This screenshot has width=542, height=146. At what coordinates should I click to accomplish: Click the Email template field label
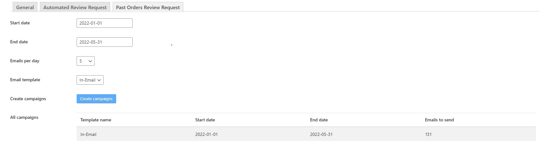click(x=25, y=80)
